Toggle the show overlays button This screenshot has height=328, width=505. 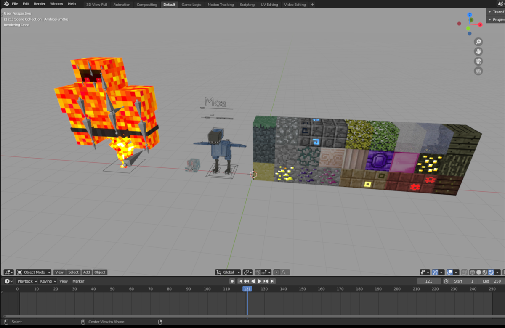pyautogui.click(x=450, y=272)
